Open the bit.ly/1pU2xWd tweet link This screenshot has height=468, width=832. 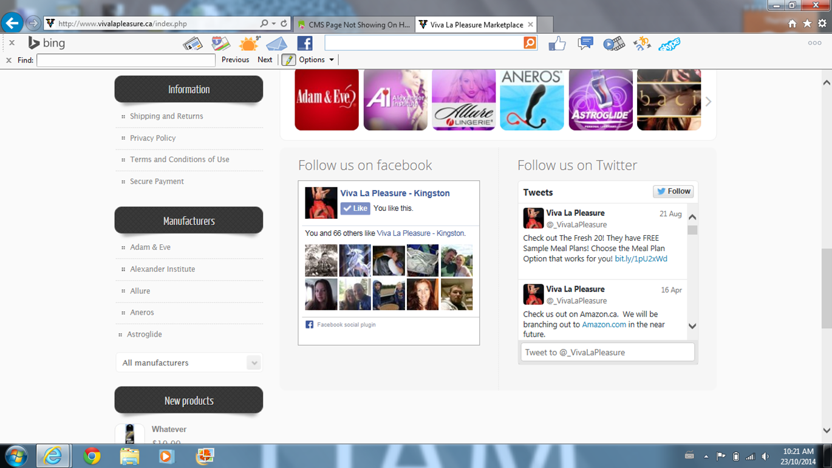(x=641, y=259)
